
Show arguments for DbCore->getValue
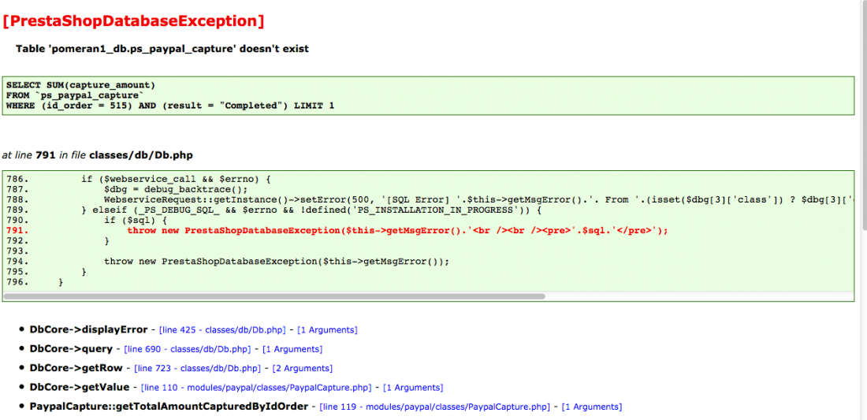413,388
